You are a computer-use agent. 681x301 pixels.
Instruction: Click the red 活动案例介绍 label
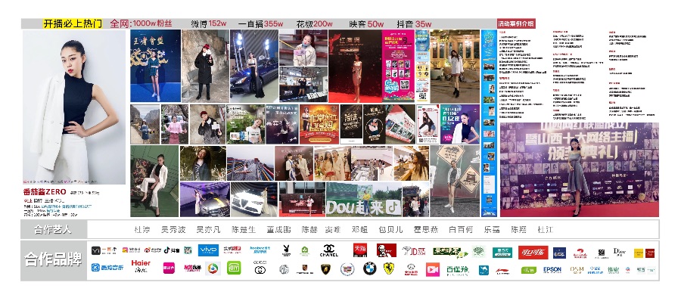point(516,23)
